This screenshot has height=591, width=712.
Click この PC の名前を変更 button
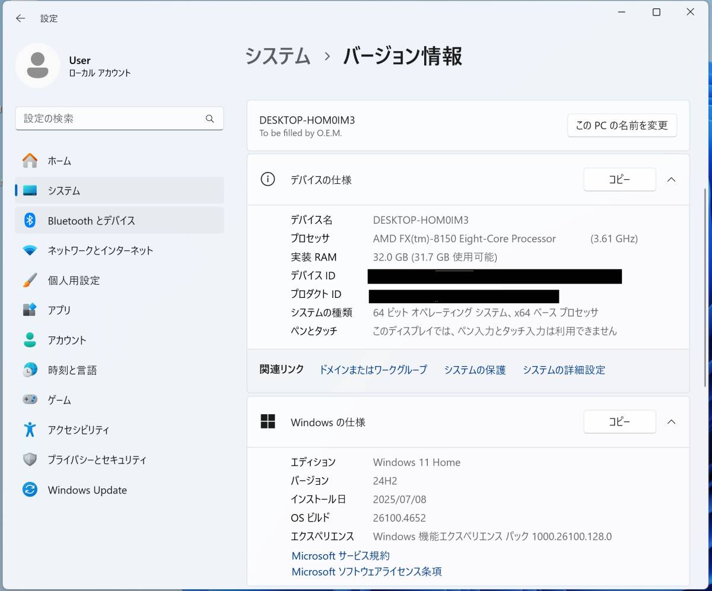(622, 125)
